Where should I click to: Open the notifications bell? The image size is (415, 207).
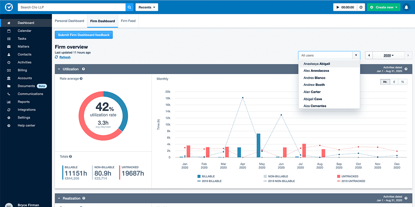pyautogui.click(x=406, y=7)
